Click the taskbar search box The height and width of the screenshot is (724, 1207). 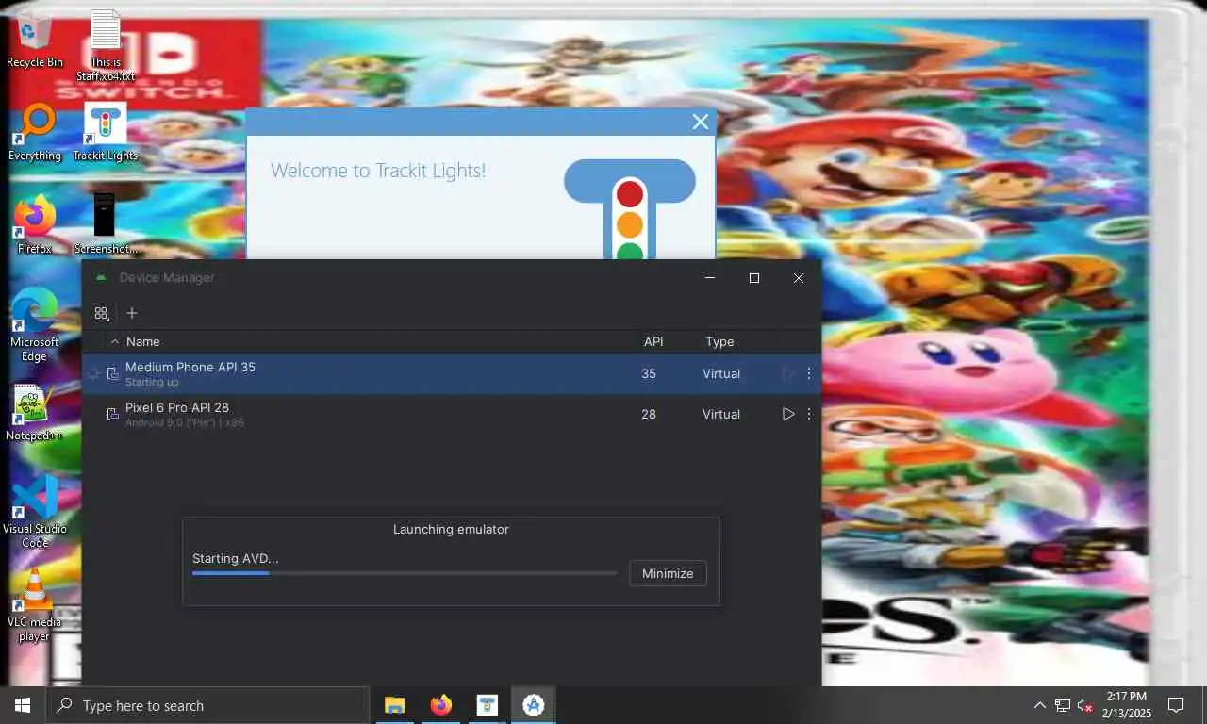click(x=207, y=705)
